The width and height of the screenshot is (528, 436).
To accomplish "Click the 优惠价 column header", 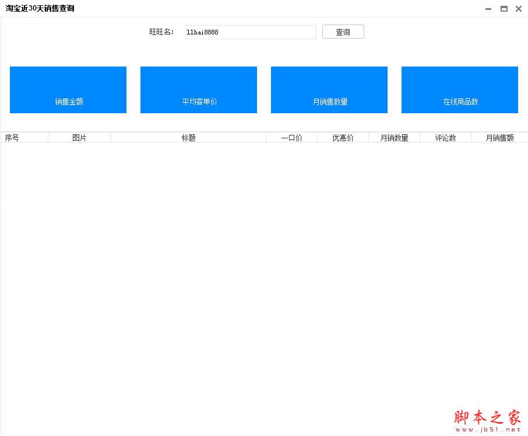I will pyautogui.click(x=343, y=138).
